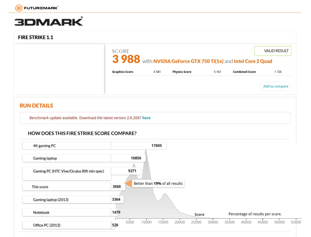Click the 'here' download link
311x237 pixels.
click(x=146, y=118)
